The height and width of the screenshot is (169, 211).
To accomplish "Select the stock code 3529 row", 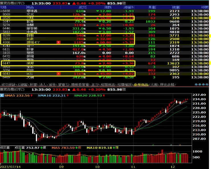I will (104, 18).
